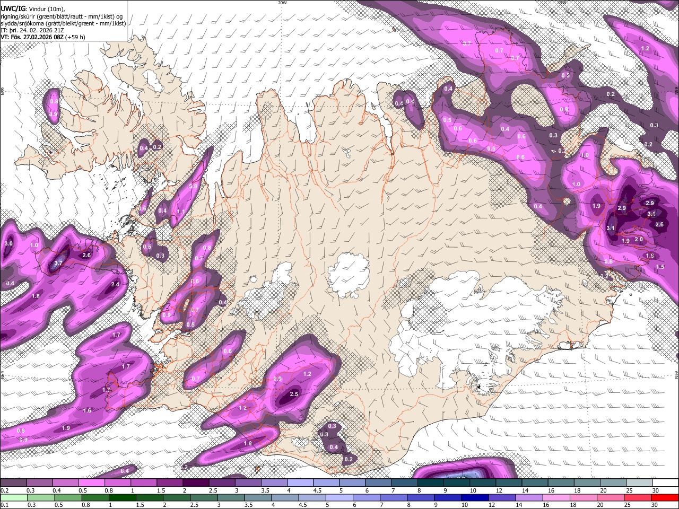Select the 0.2 swatch in the upper snow scale
The height and width of the screenshot is (509, 679).
pyautogui.click(x=13, y=483)
